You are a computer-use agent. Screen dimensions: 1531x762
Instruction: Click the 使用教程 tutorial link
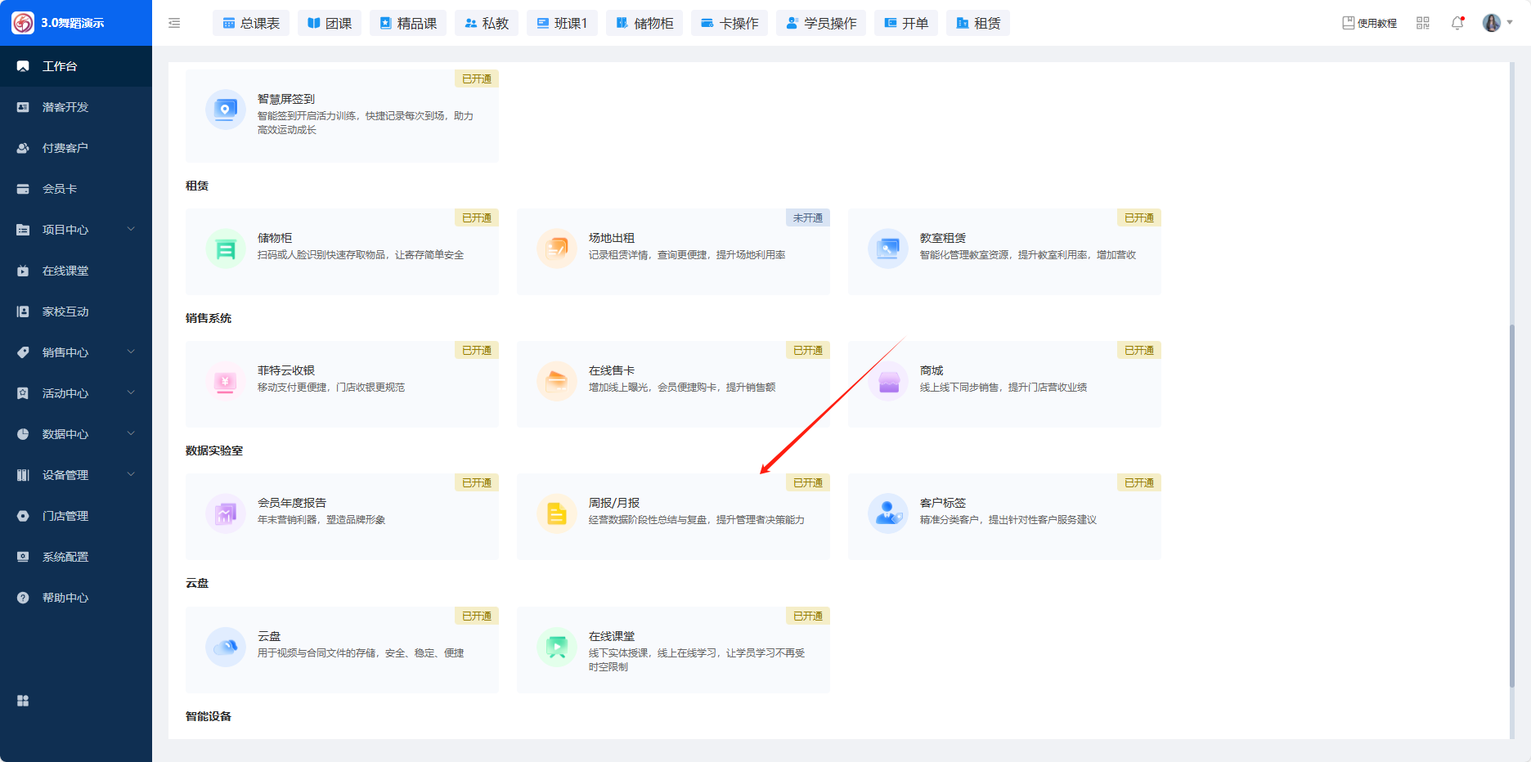[x=1370, y=23]
